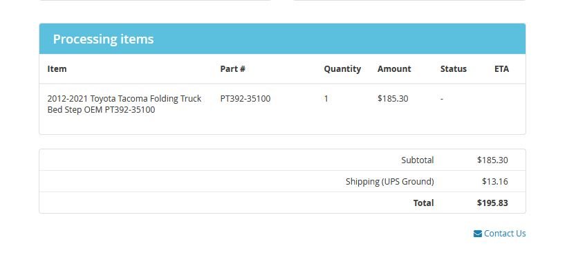Click the Item column header
This screenshot has height=280, width=576.
coord(57,68)
